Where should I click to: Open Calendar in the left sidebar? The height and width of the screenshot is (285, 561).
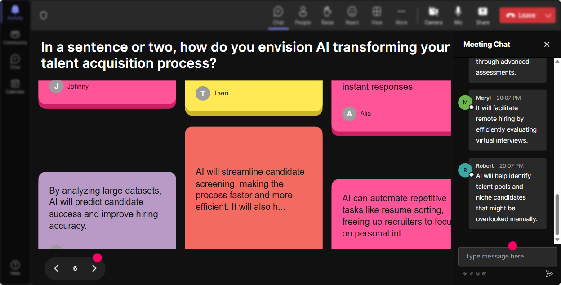click(x=15, y=86)
